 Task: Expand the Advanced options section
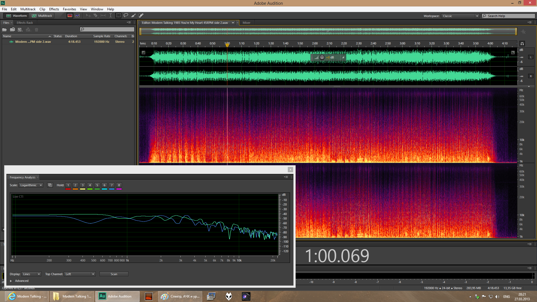point(11,281)
